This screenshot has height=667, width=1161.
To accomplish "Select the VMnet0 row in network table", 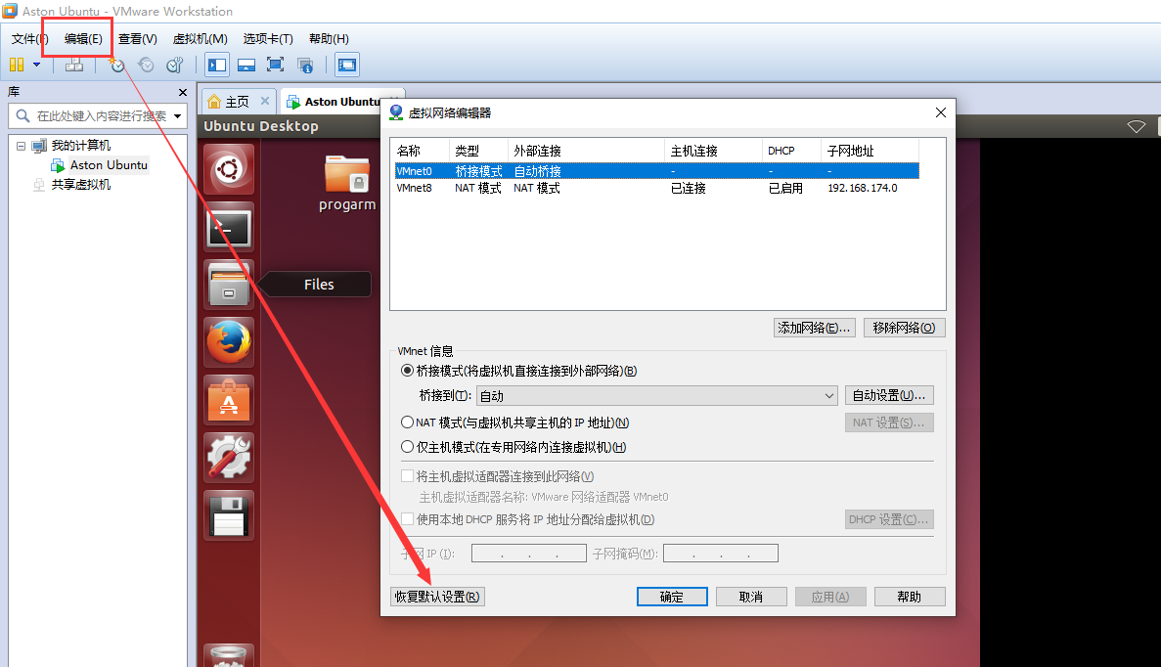I will 656,171.
